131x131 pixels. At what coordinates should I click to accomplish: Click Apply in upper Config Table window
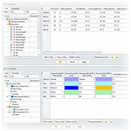pos(84,62)
